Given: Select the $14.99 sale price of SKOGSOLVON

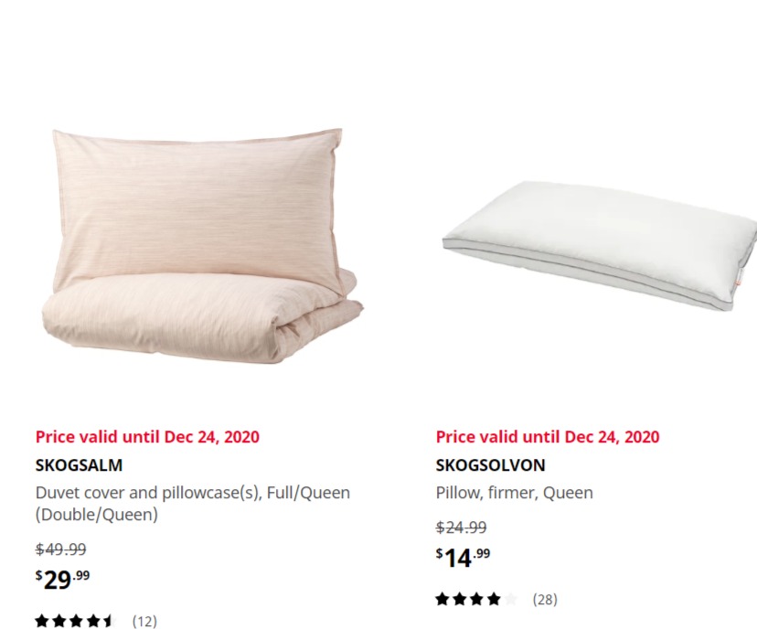Looking at the screenshot, I should 463,558.
